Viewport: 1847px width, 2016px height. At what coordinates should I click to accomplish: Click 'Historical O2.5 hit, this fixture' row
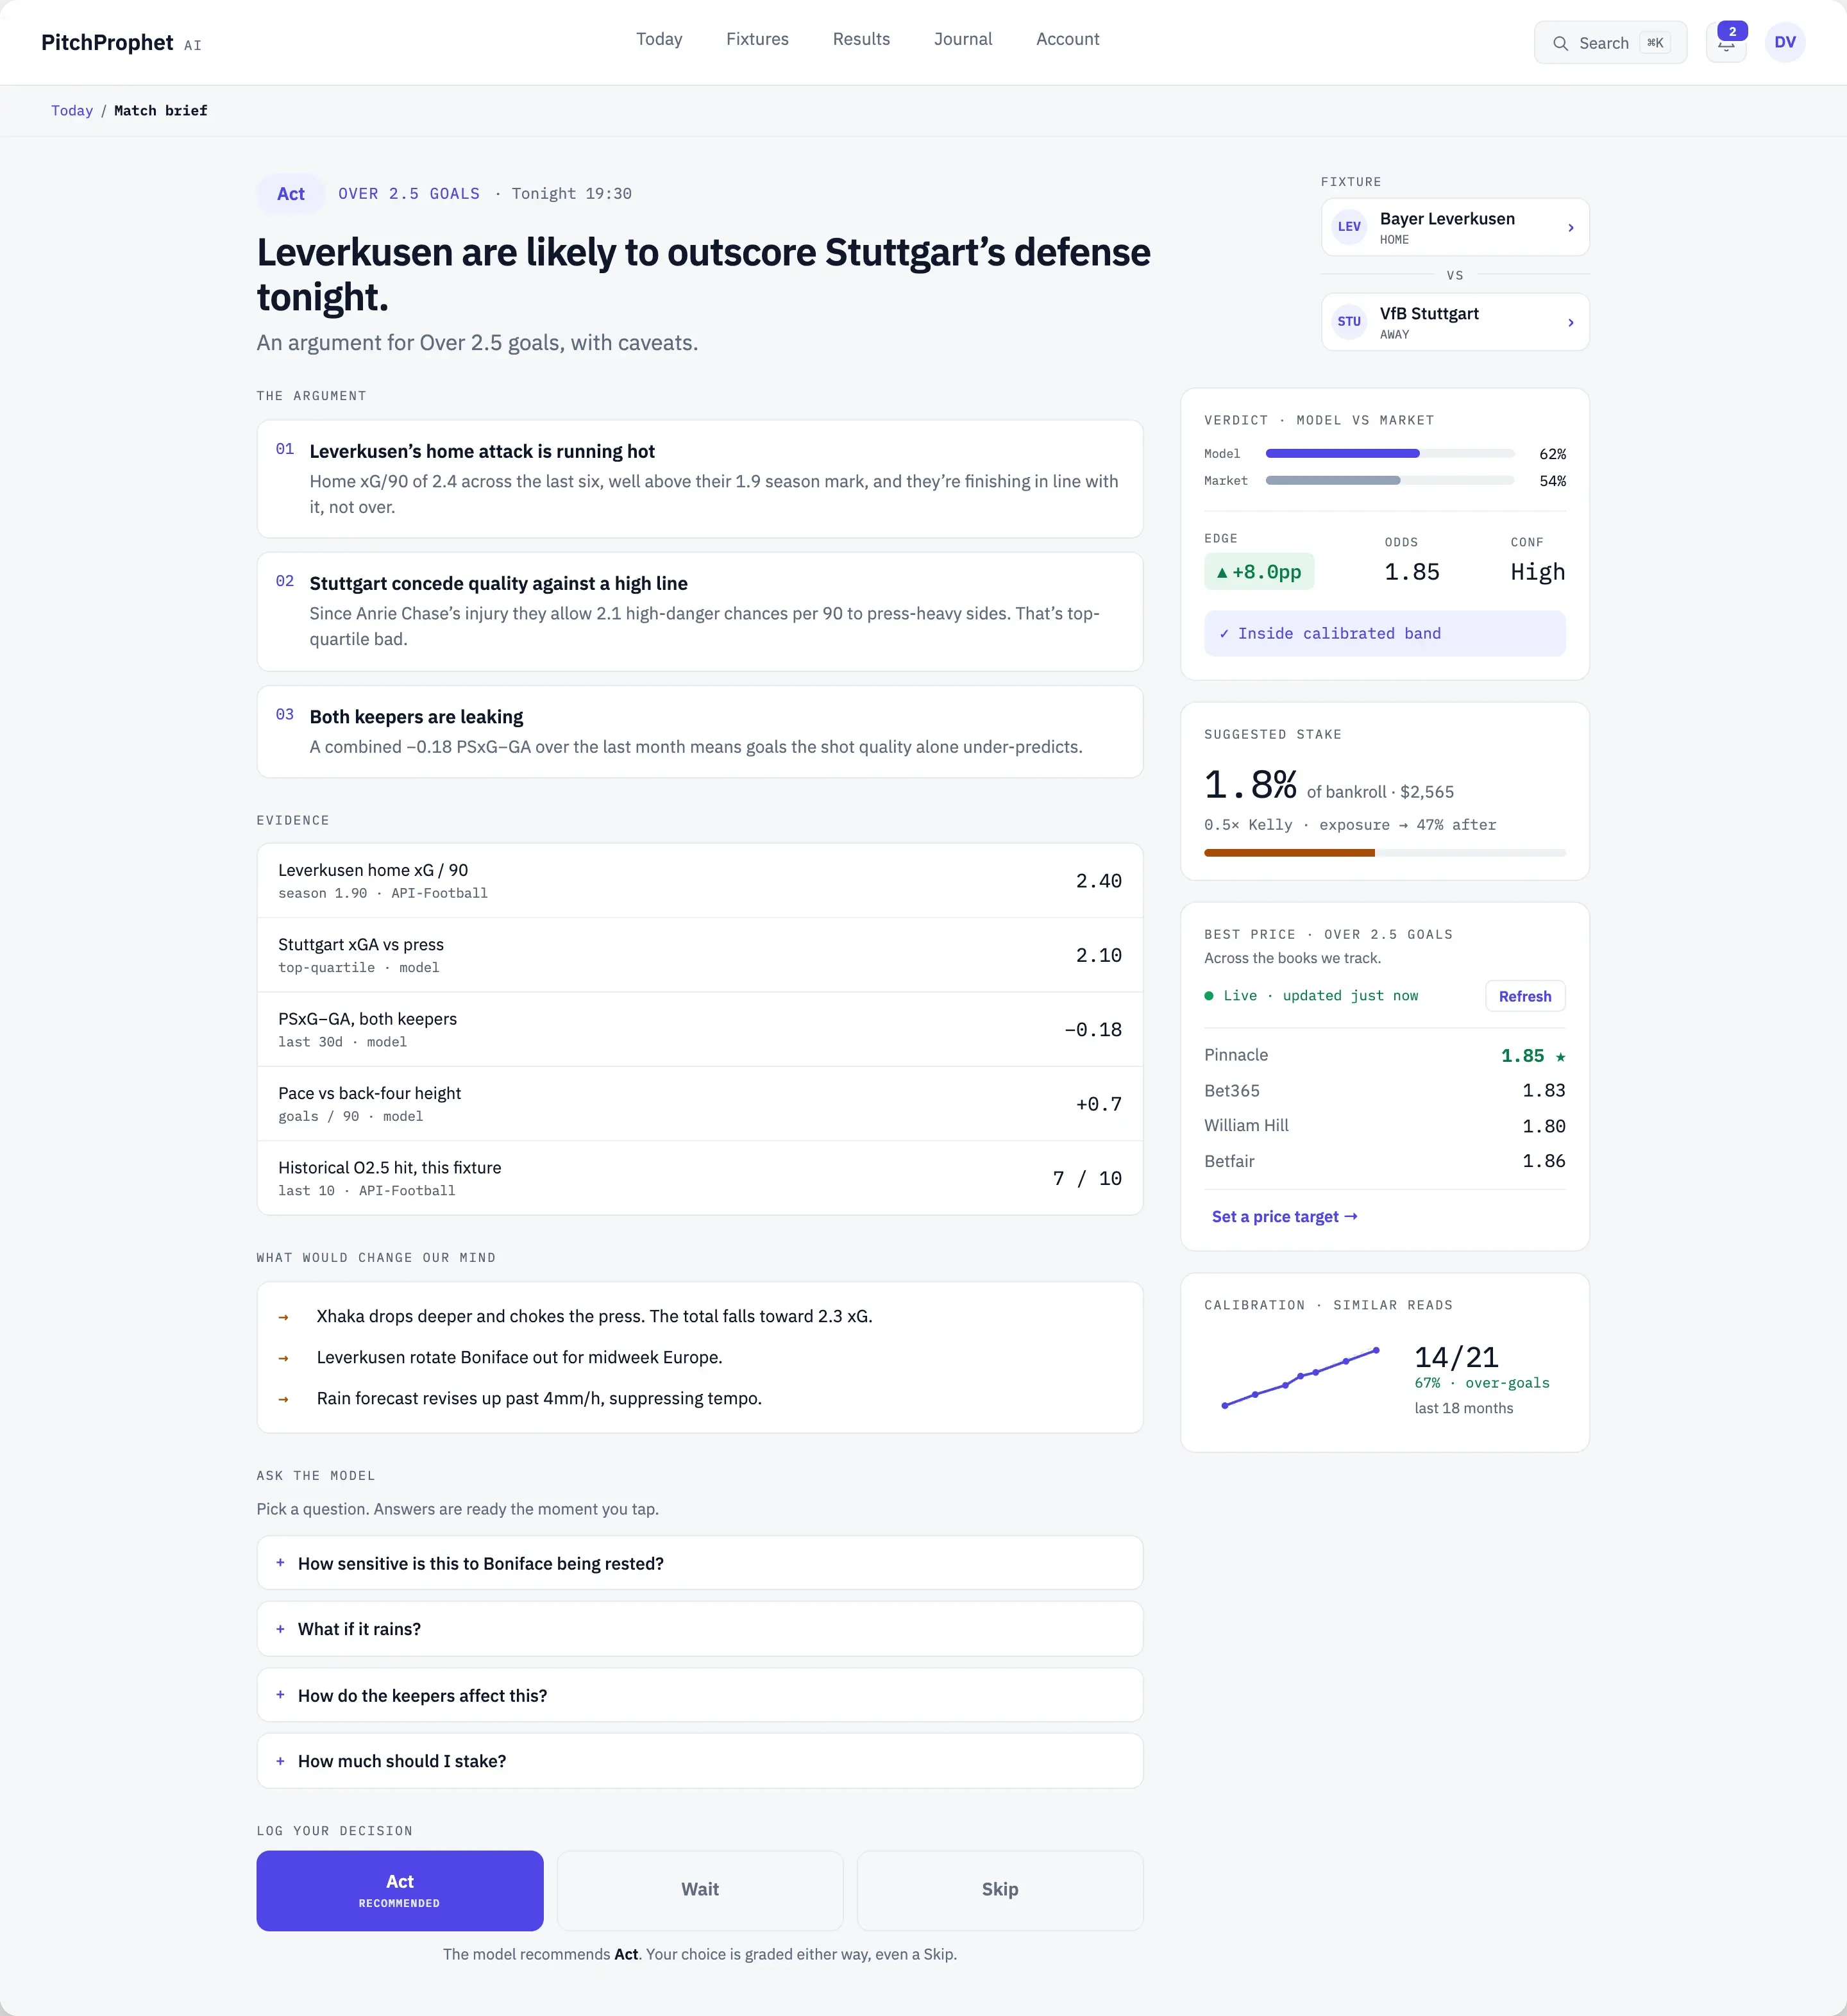point(699,1178)
